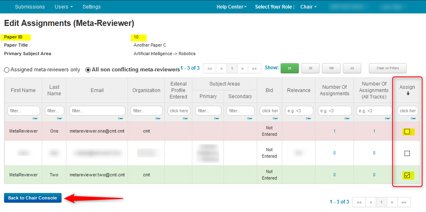Viewport: 426px width, 212px height.
Task: Select Assigned meta-reviewers only radio button
Action: point(6,70)
